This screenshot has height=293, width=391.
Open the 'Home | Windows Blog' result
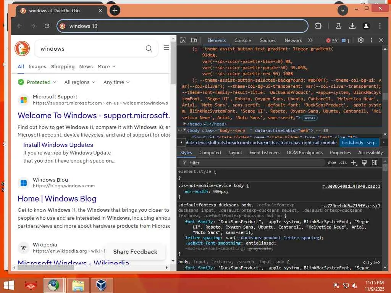coord(57,198)
